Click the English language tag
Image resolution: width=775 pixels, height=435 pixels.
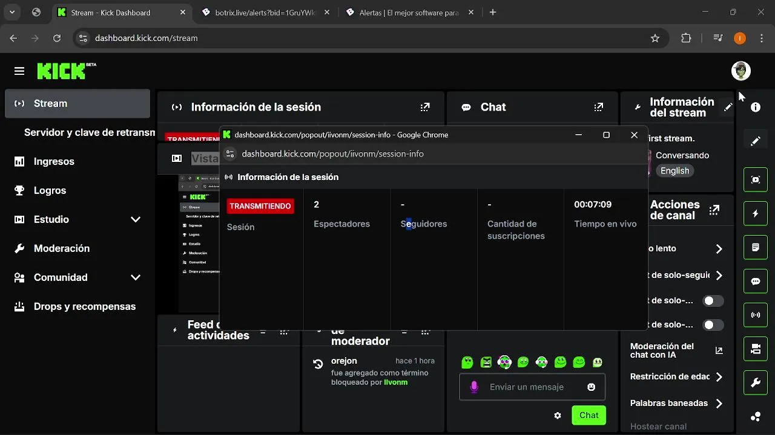tap(674, 171)
